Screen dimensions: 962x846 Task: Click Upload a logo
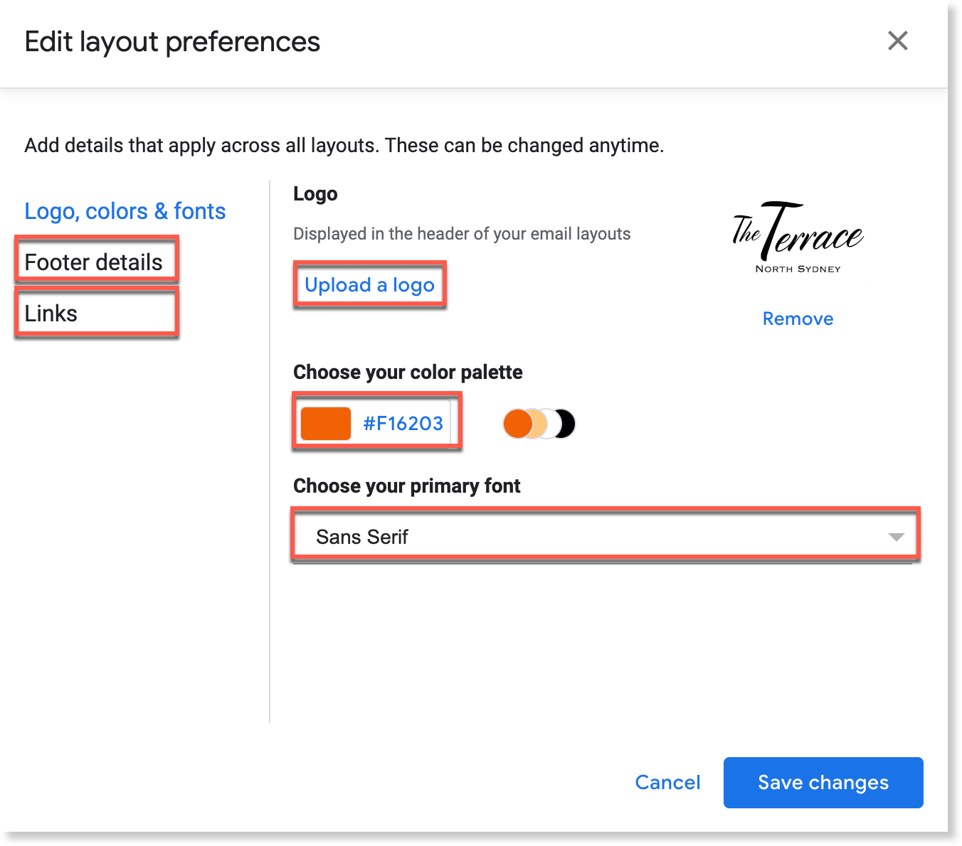[x=369, y=285]
